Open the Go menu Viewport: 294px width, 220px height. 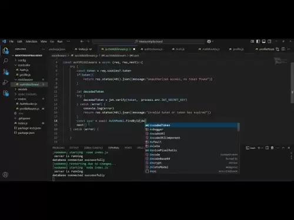pos(52,42)
